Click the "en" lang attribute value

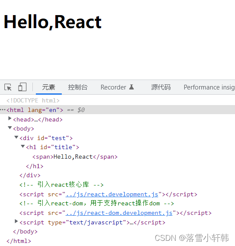click(x=53, y=110)
